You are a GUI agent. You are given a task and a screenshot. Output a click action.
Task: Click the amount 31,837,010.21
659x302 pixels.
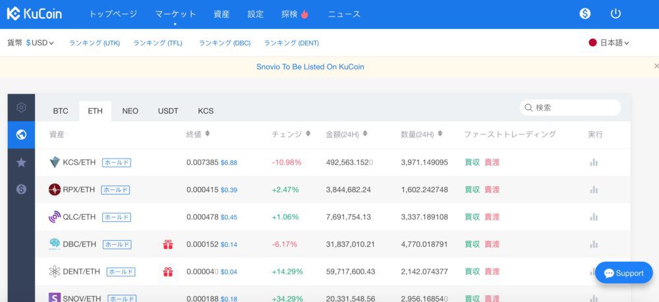[350, 244]
